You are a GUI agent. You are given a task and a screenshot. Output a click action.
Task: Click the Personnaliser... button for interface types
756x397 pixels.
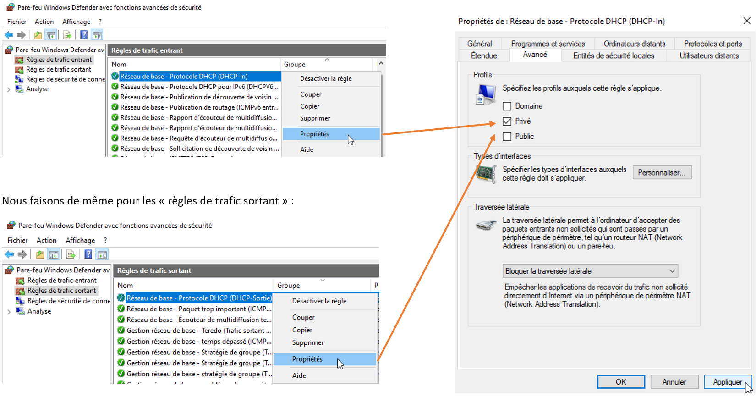pos(662,172)
